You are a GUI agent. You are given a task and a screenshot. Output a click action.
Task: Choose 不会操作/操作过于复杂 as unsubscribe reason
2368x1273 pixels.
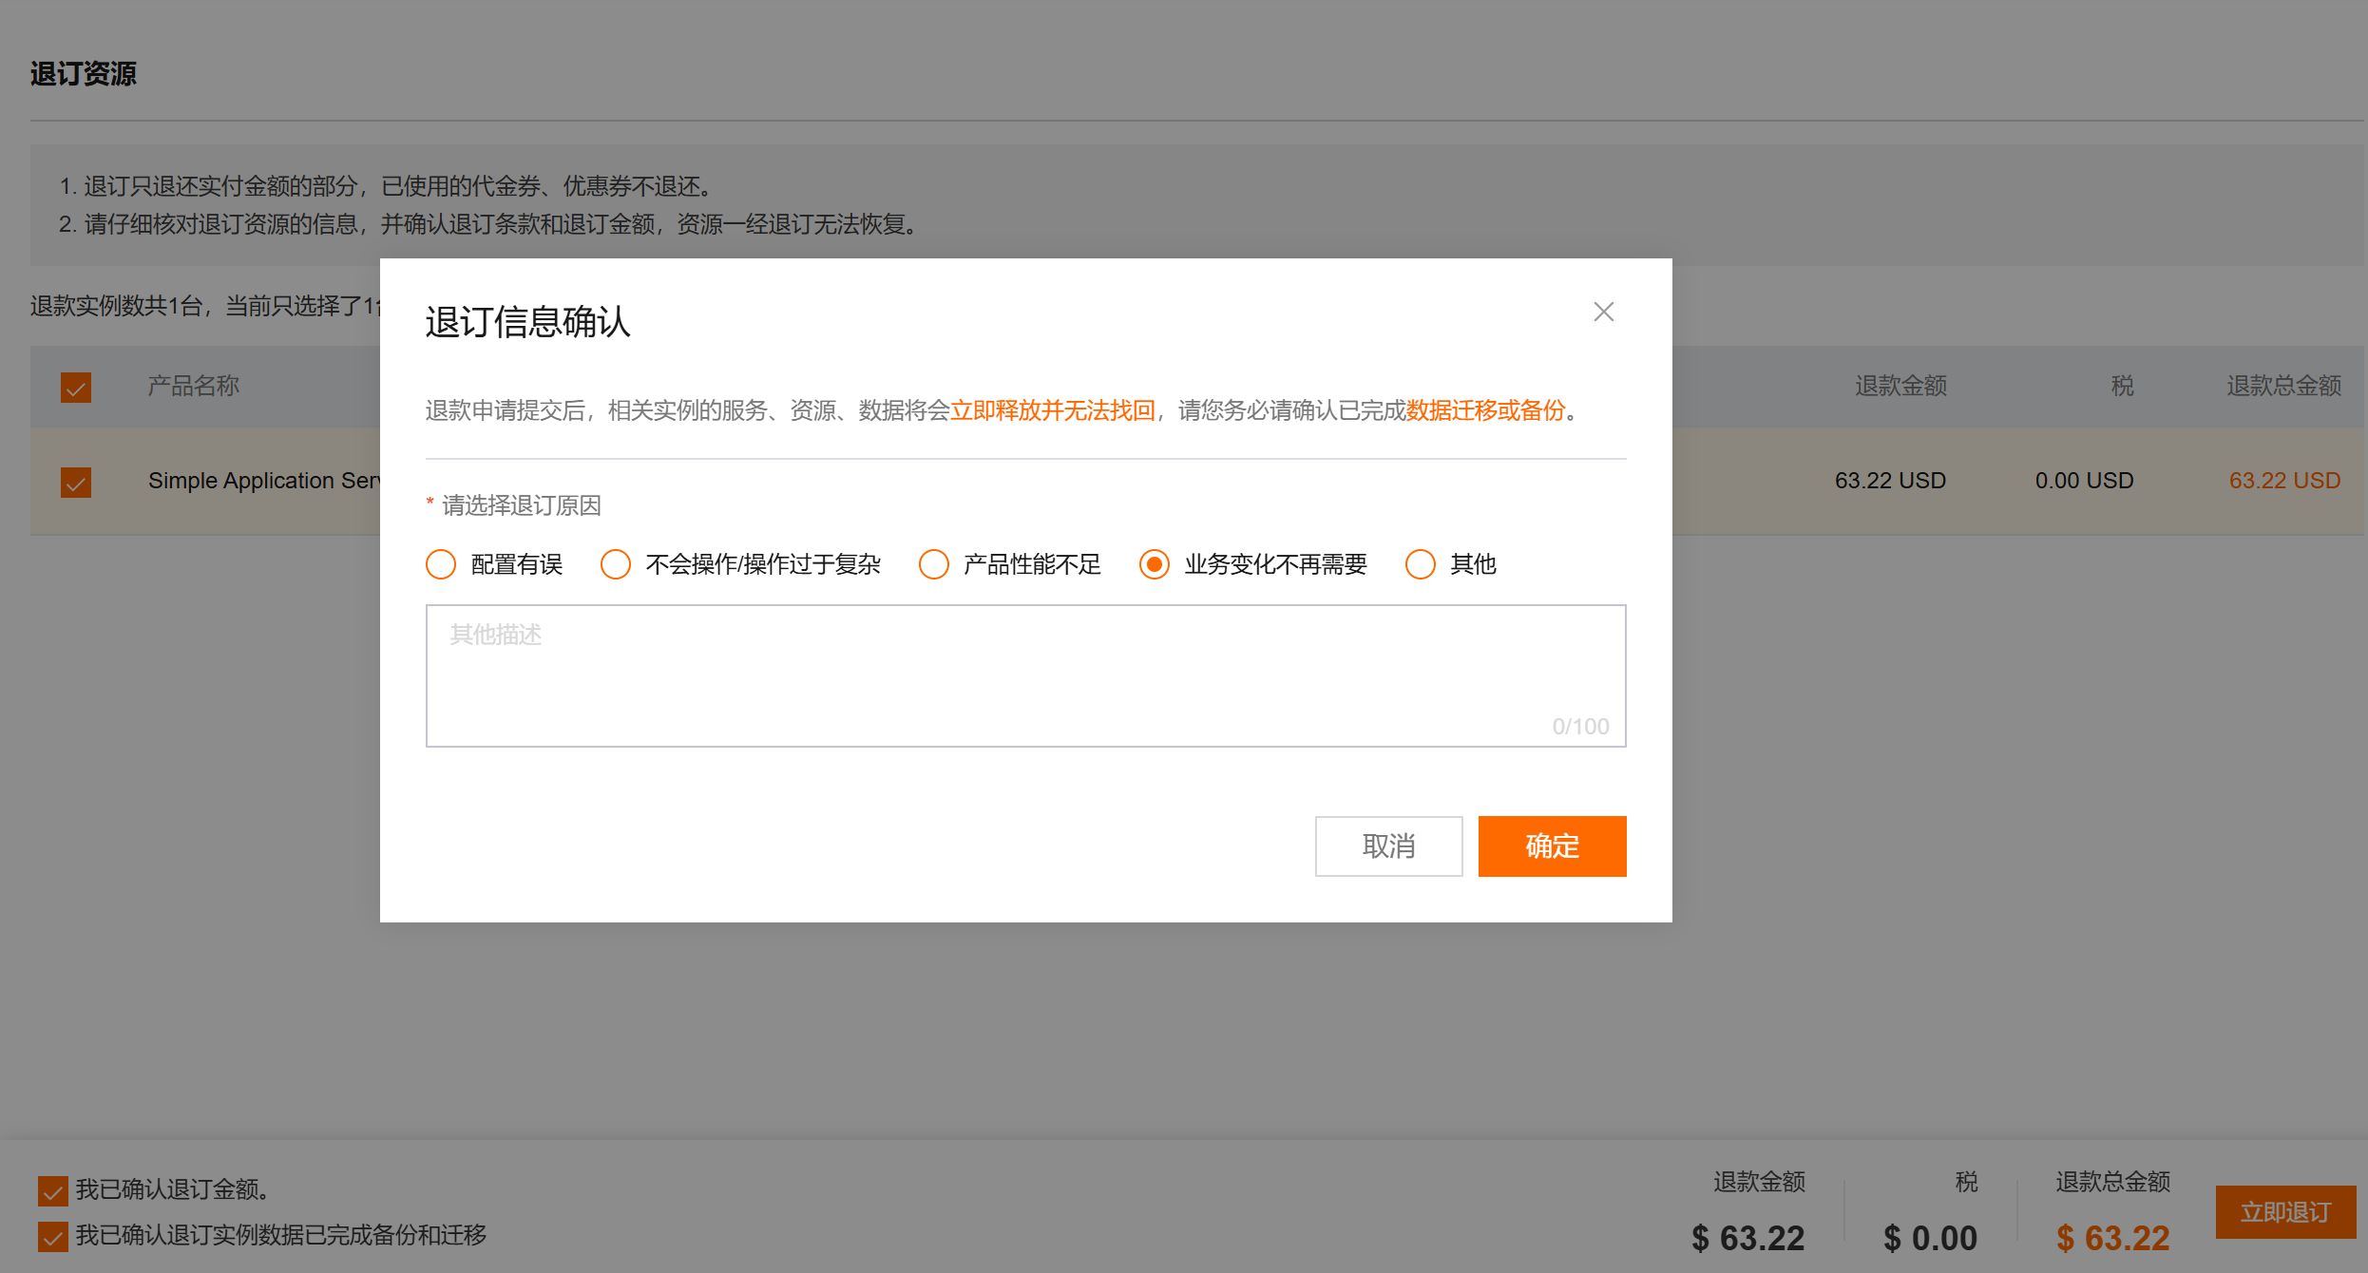pos(616,564)
